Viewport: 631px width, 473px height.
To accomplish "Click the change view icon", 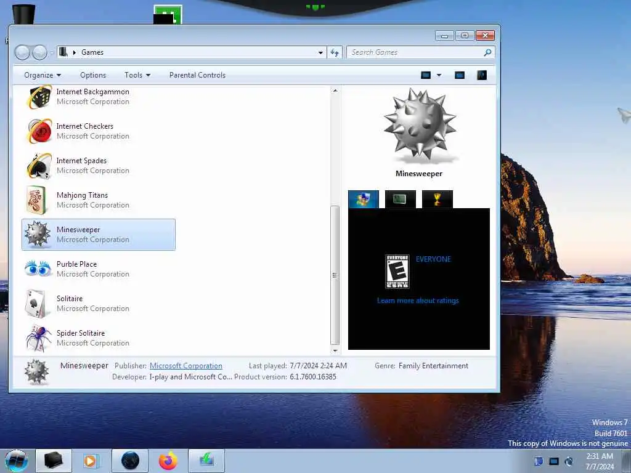I will point(426,75).
